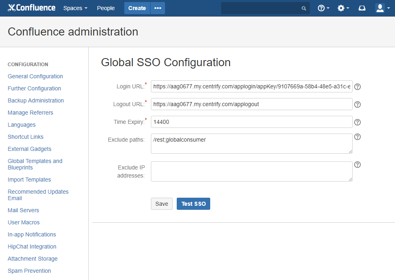Open General Configuration in sidebar

point(35,76)
